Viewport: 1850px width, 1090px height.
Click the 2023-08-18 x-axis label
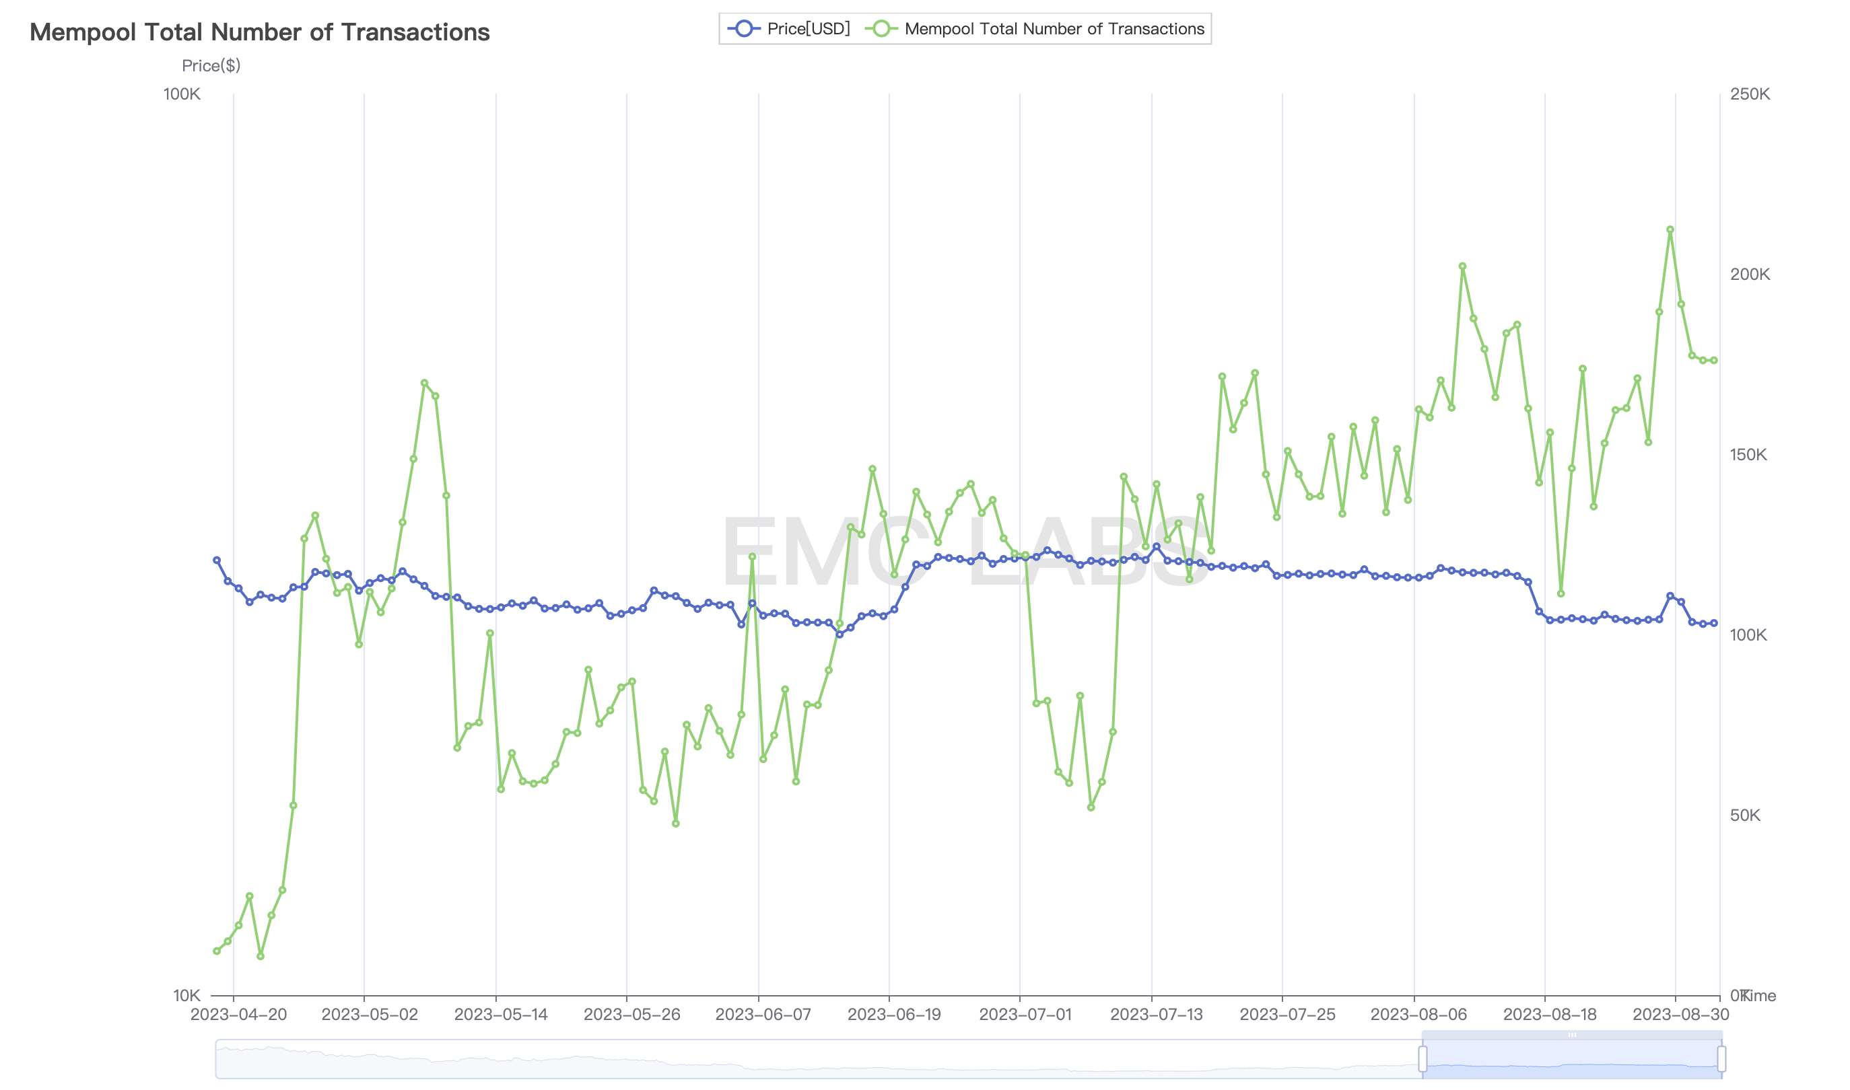(x=1550, y=1015)
